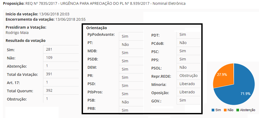Click the Rodrigo Maia name

point(17,33)
